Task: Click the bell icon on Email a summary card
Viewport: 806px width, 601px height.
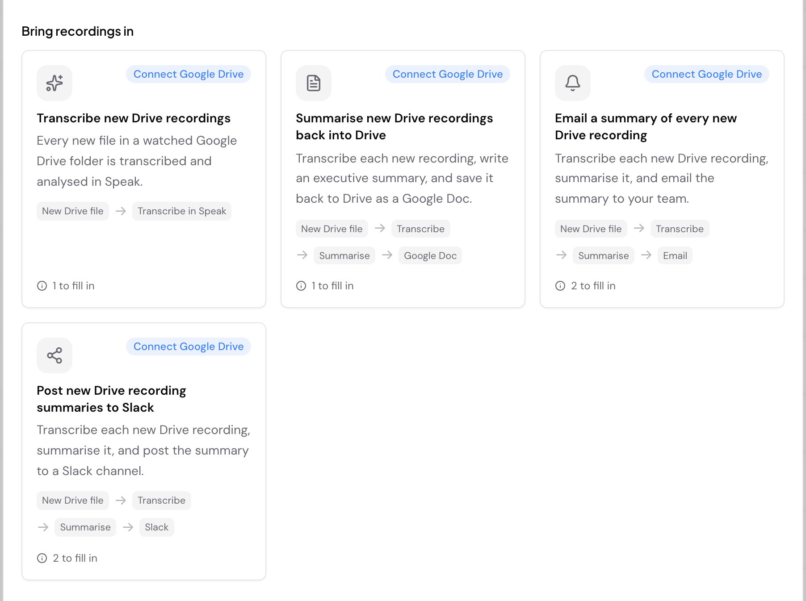Action: (x=573, y=83)
